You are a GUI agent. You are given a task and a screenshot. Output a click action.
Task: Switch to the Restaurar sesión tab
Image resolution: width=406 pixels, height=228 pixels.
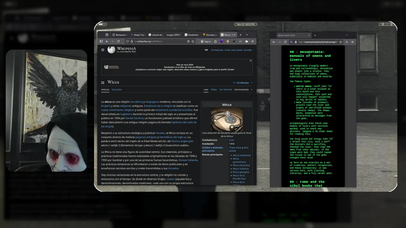point(120,35)
